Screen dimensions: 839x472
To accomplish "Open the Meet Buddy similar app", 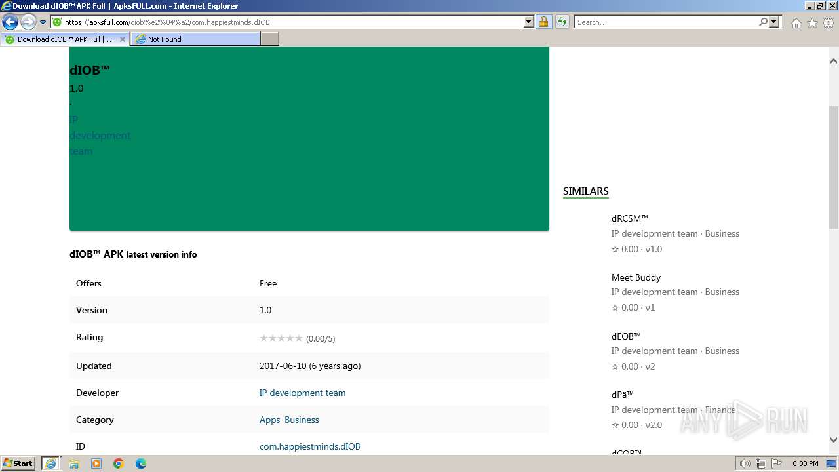I will tap(636, 277).
